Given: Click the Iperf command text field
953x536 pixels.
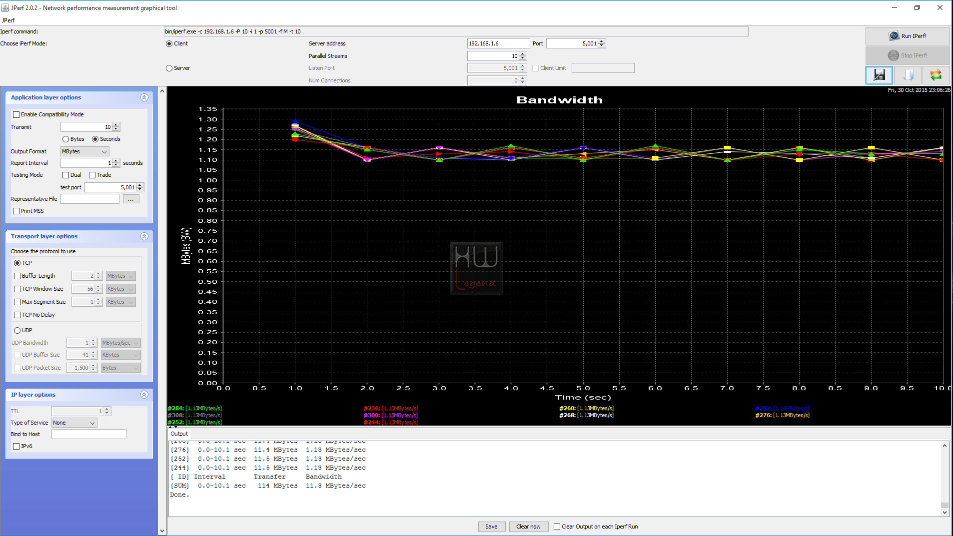Looking at the screenshot, I should pos(456,31).
